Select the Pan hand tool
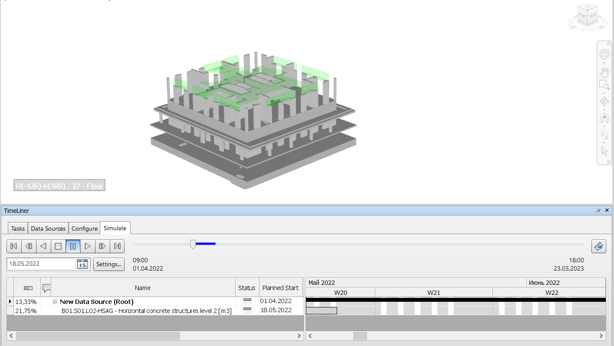The width and height of the screenshot is (614, 346). (604, 72)
